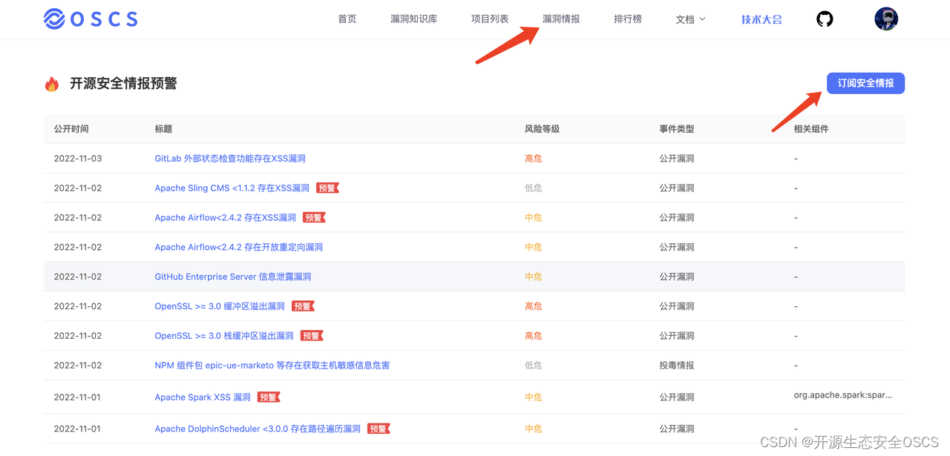Click the 标题 column header
This screenshot has width=950, height=456.
pyautogui.click(x=163, y=129)
